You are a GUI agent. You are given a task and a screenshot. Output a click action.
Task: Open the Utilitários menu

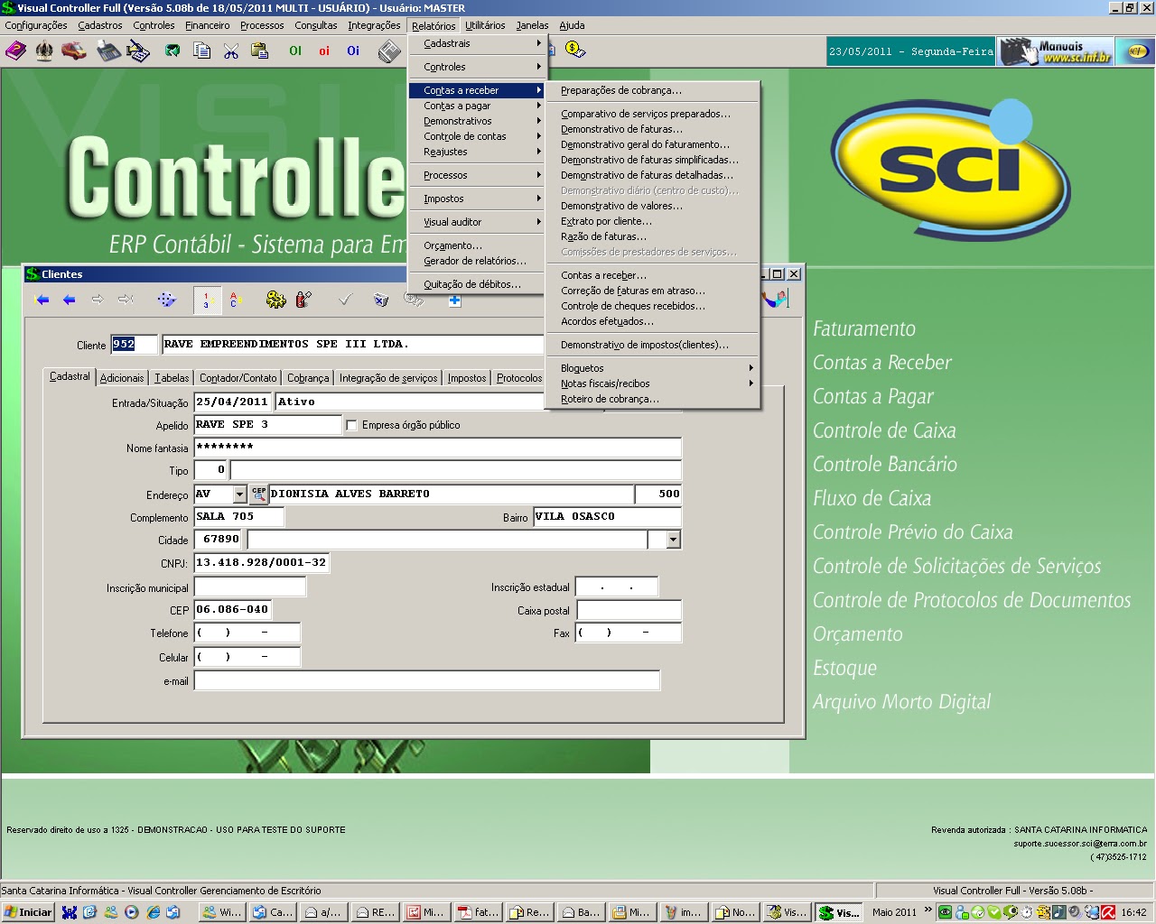[485, 25]
